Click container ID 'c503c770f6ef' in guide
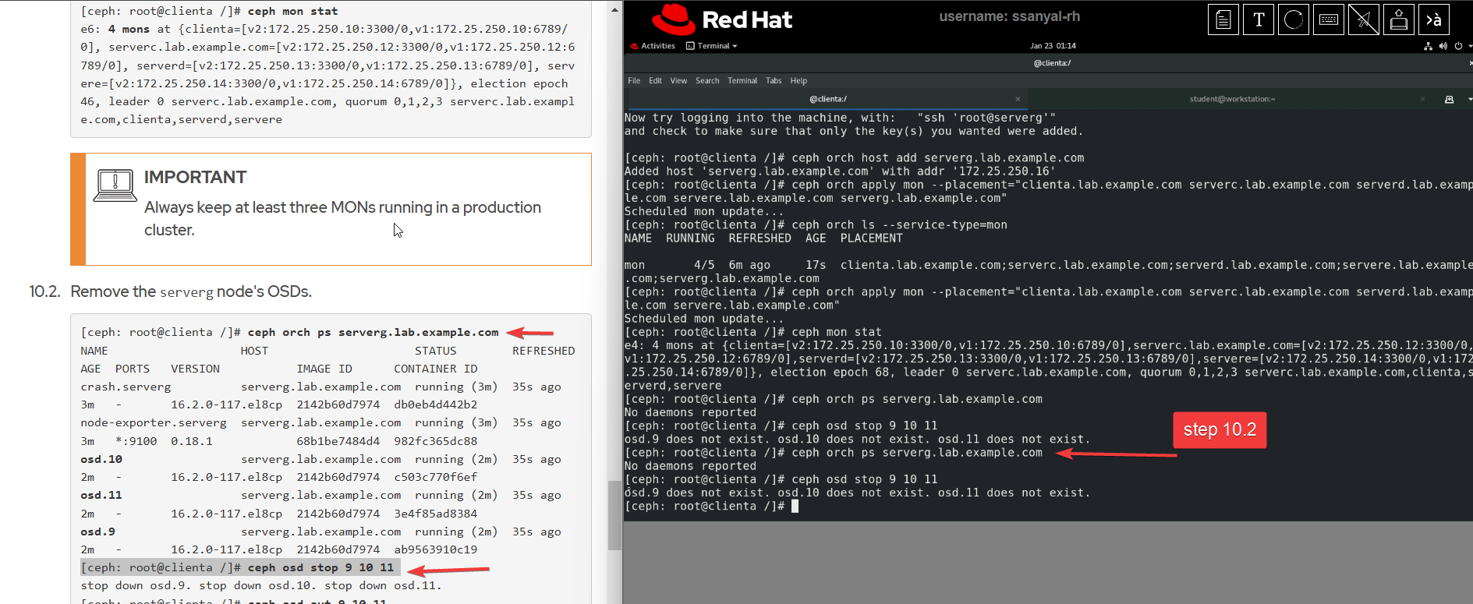Screen dimensions: 1473x604 click(x=436, y=478)
